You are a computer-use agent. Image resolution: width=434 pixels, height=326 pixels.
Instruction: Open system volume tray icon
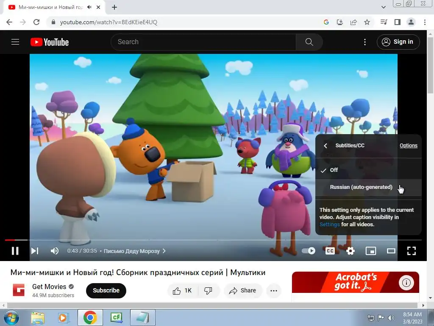coord(391,318)
